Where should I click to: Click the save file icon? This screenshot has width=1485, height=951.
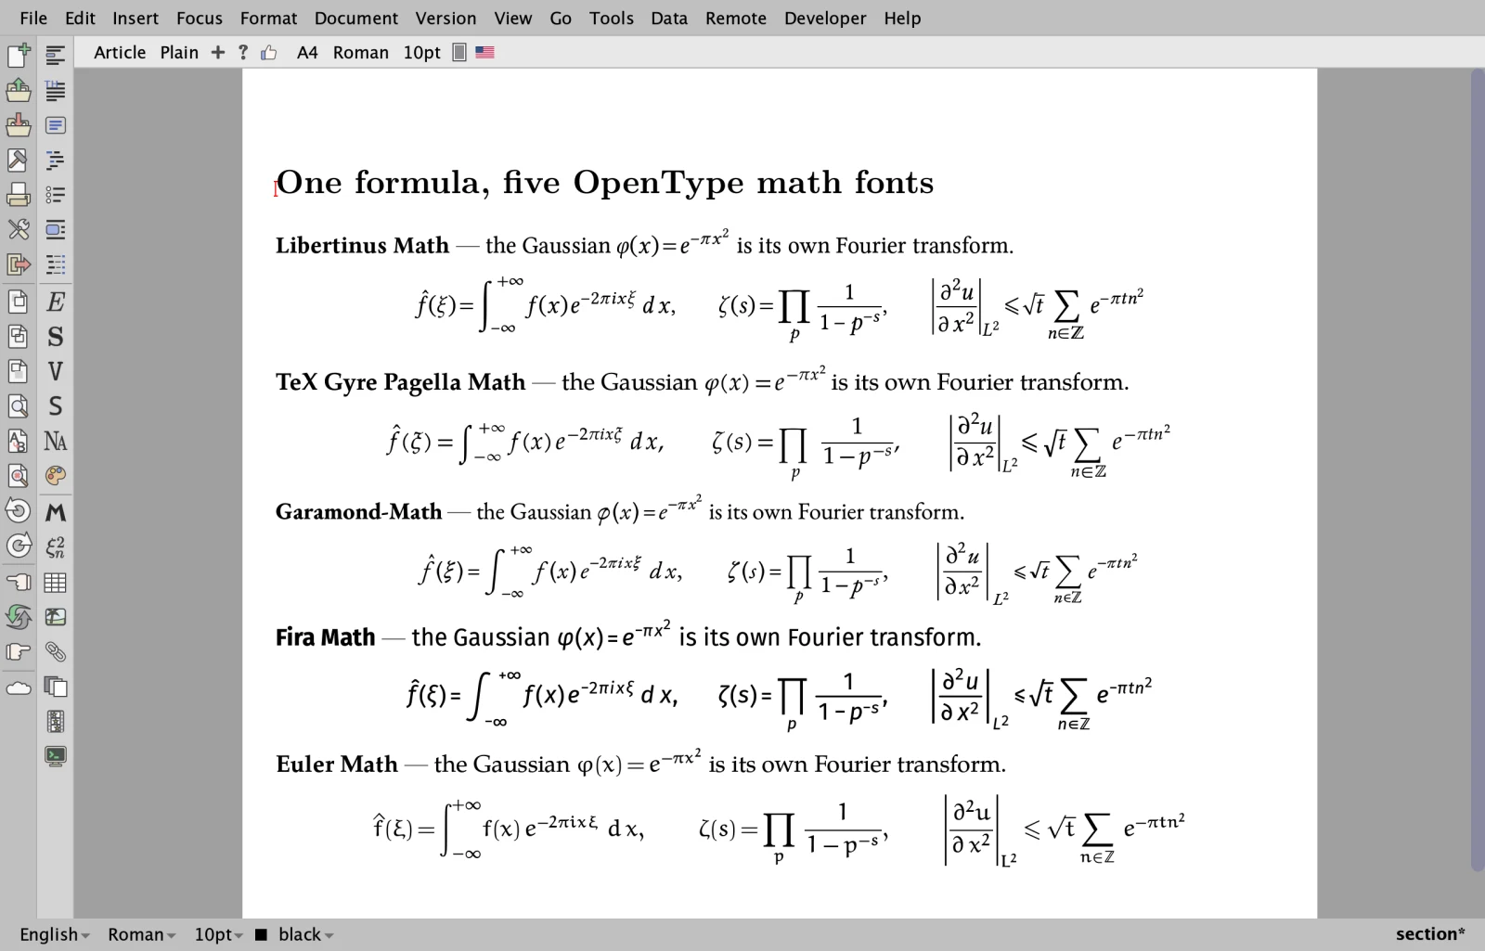click(x=18, y=125)
